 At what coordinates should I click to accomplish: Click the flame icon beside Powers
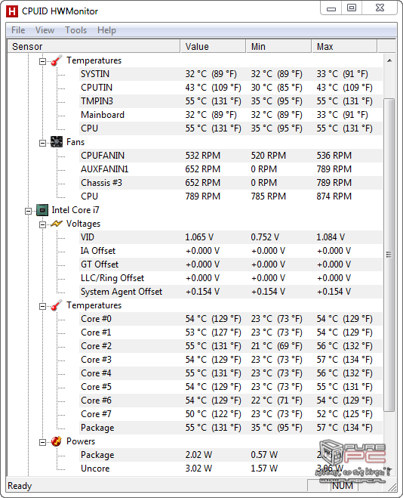click(57, 441)
